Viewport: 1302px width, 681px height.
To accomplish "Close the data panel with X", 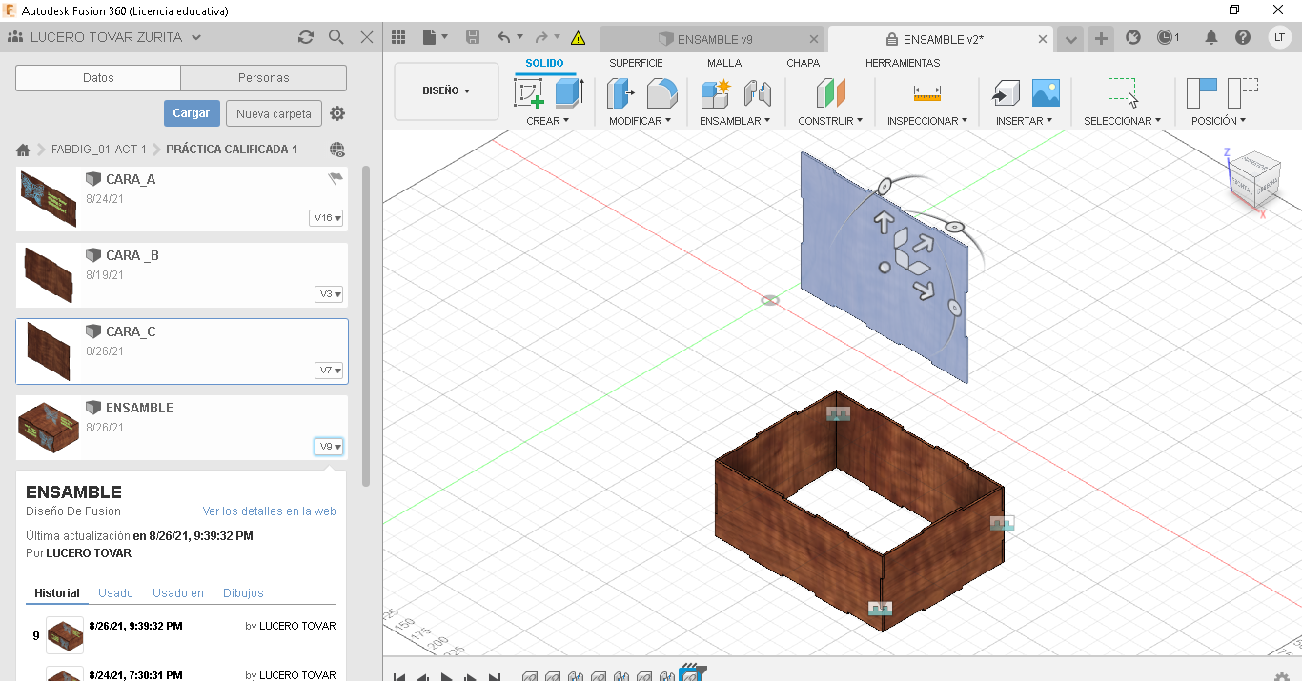I will tap(367, 37).
